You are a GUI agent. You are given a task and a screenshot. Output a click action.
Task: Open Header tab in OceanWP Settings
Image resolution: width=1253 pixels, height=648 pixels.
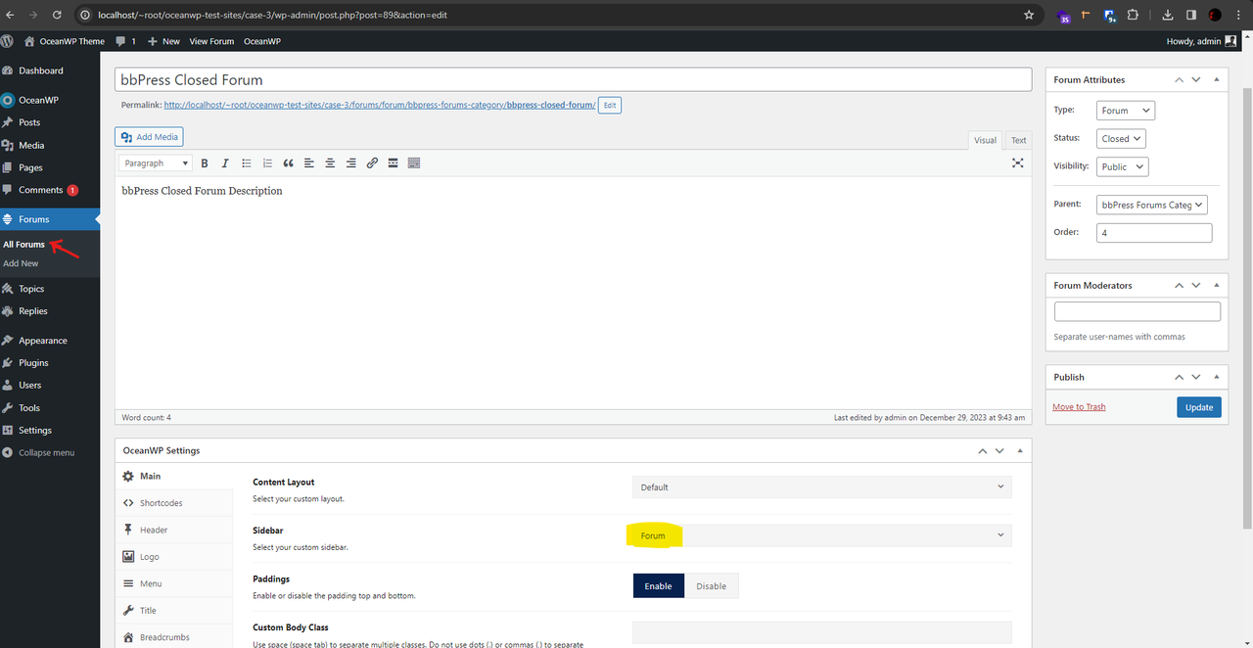click(x=174, y=530)
